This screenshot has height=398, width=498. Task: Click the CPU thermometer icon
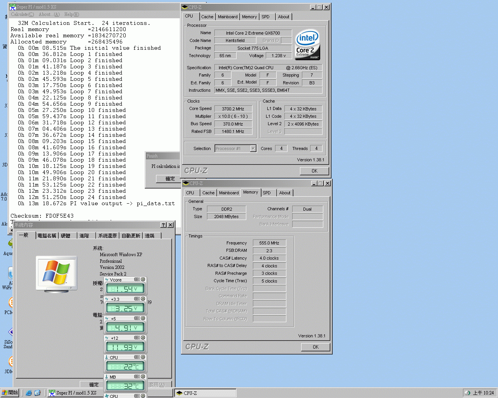pos(107,358)
